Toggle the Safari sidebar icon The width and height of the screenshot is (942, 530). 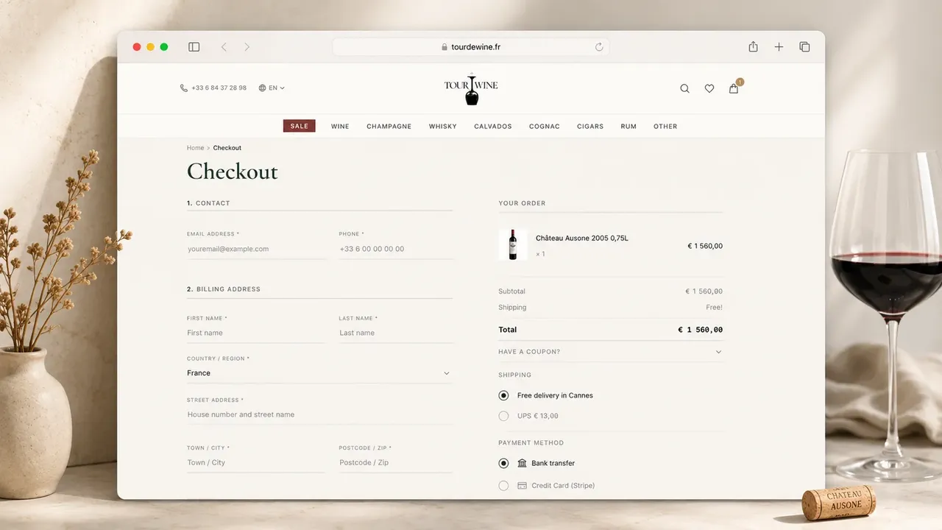click(194, 47)
